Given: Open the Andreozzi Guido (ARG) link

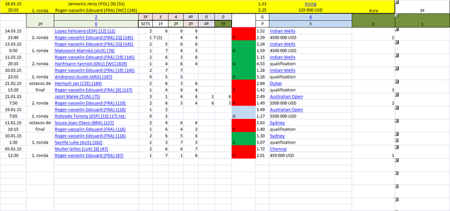Looking at the screenshot, I should 83,77.
